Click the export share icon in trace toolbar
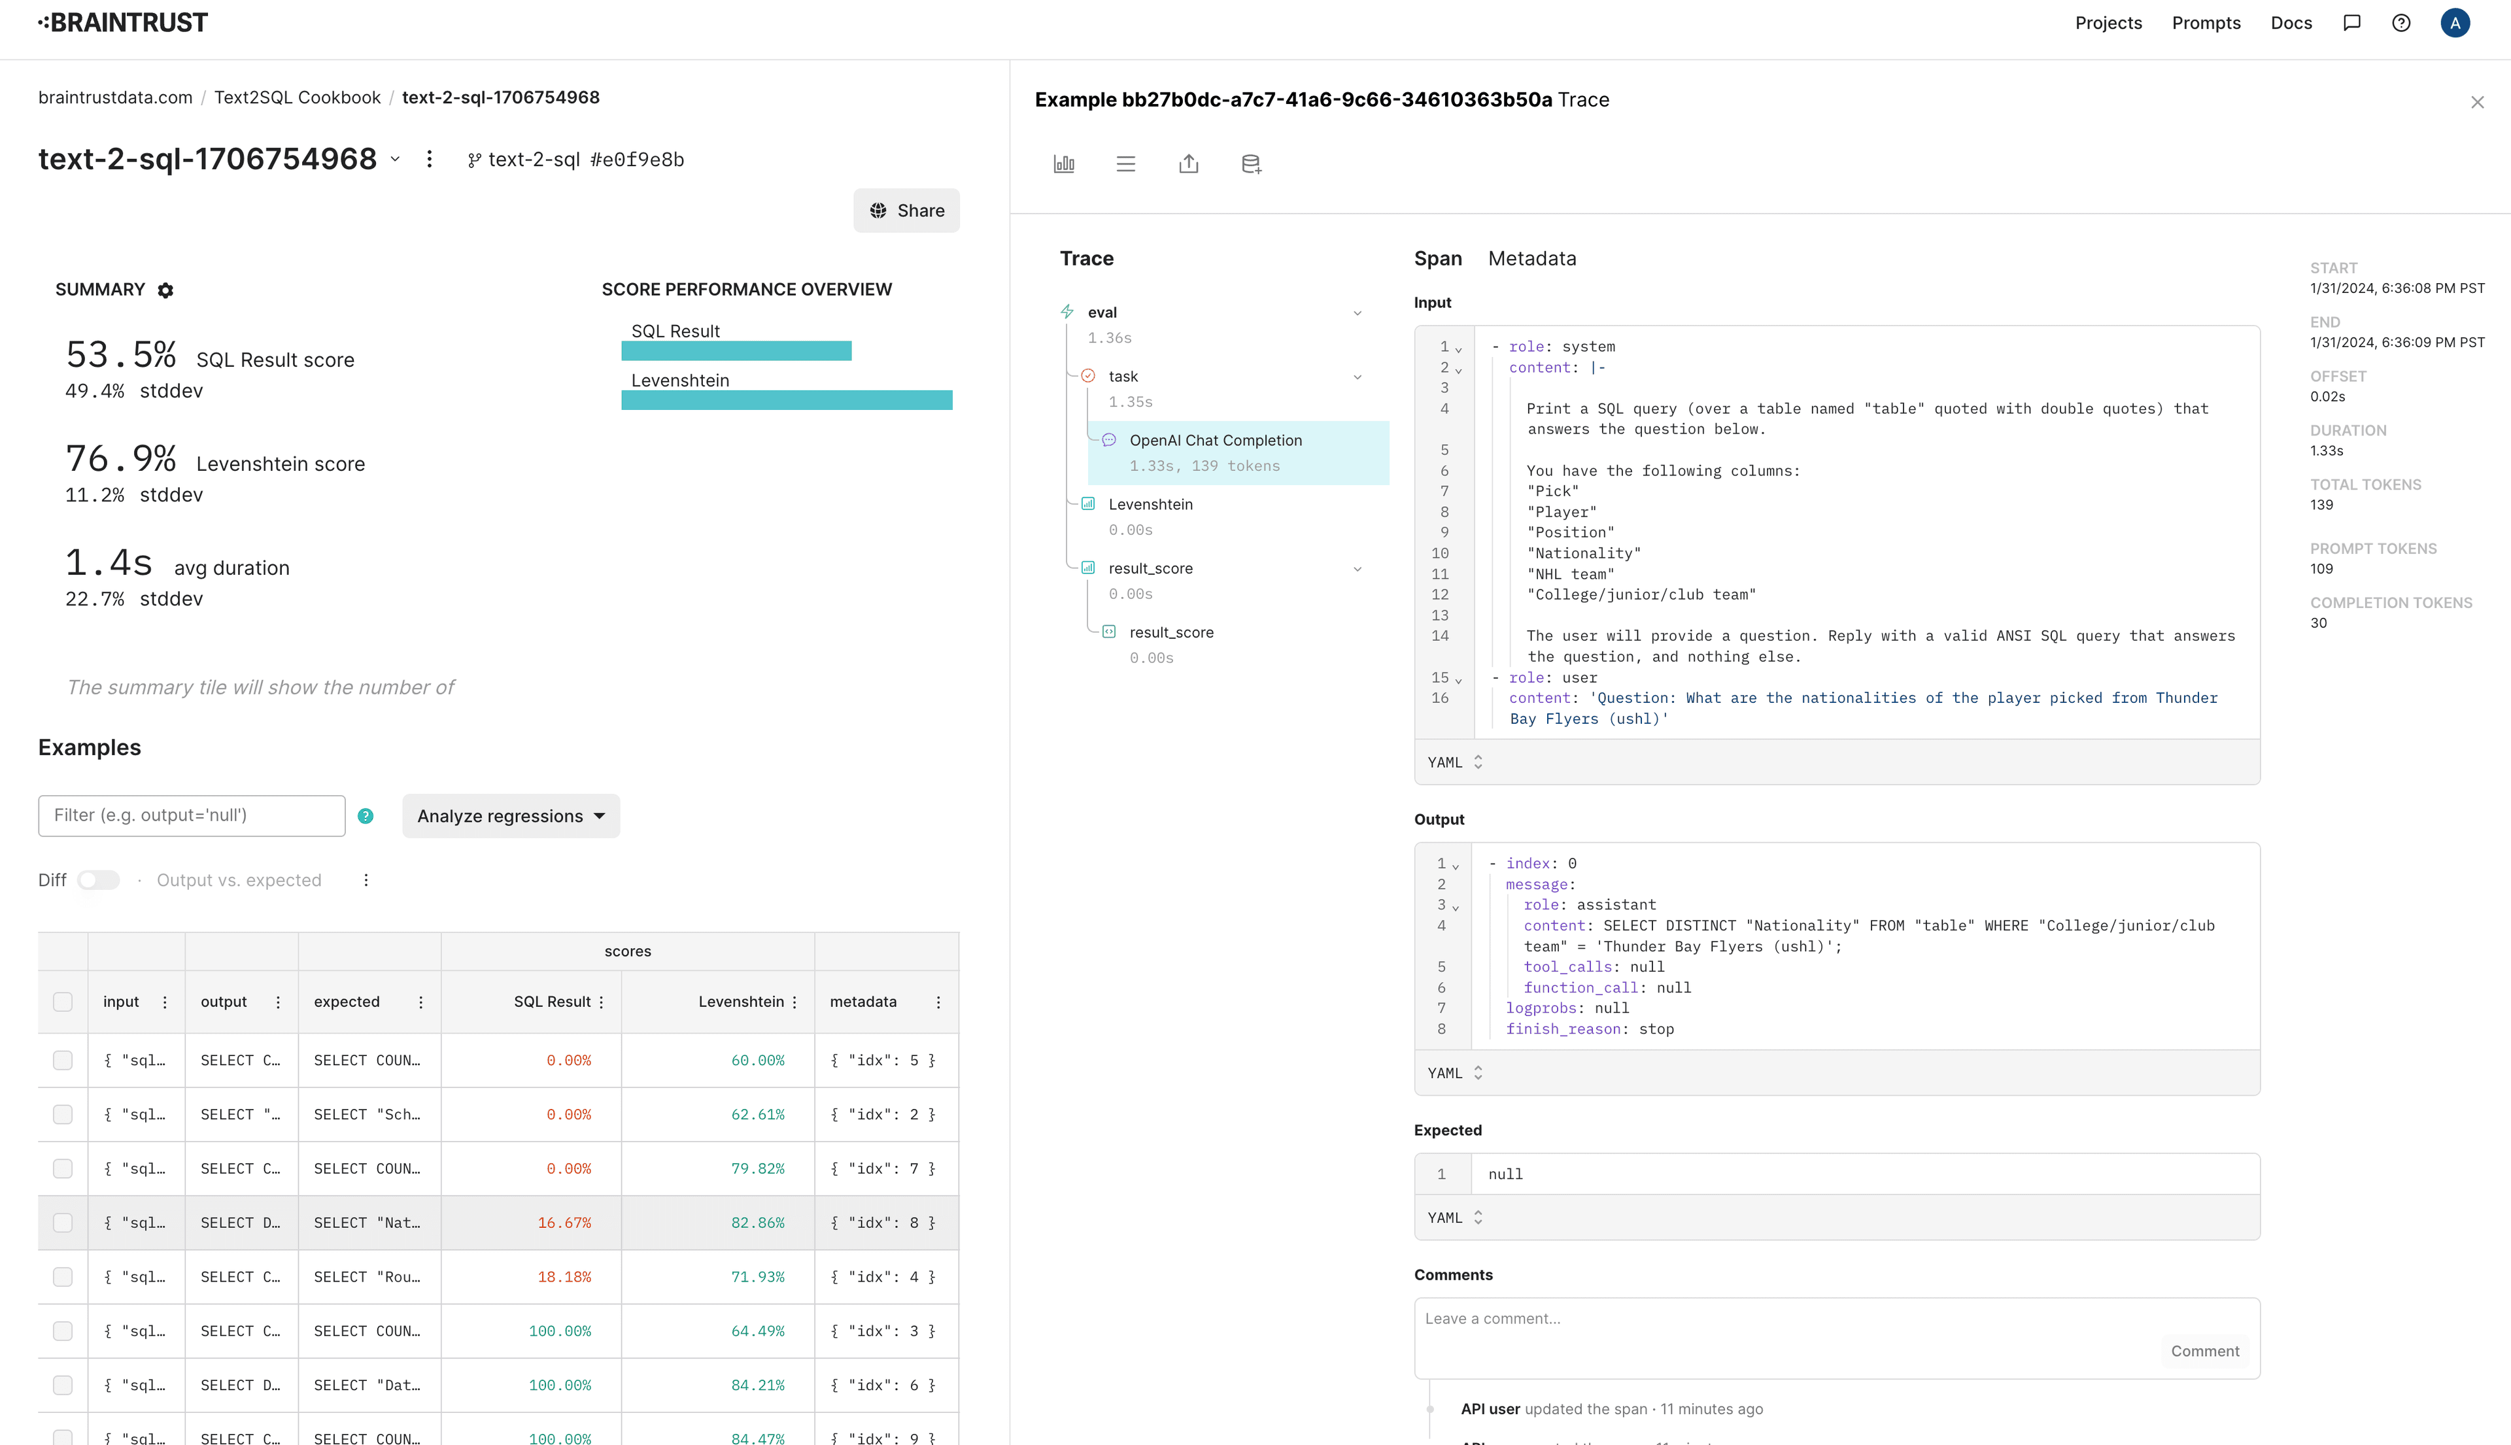This screenshot has width=2511, height=1445. click(1188, 163)
